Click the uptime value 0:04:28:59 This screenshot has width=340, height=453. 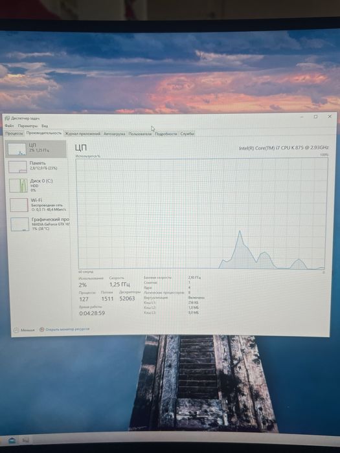coord(92,313)
